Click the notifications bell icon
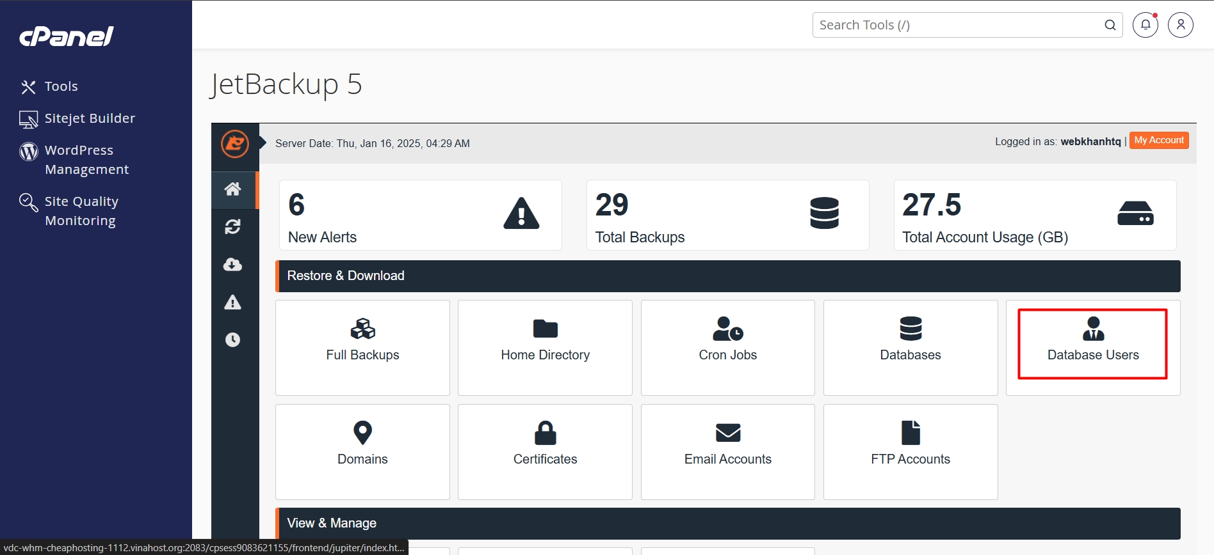This screenshot has width=1214, height=555. click(x=1145, y=25)
